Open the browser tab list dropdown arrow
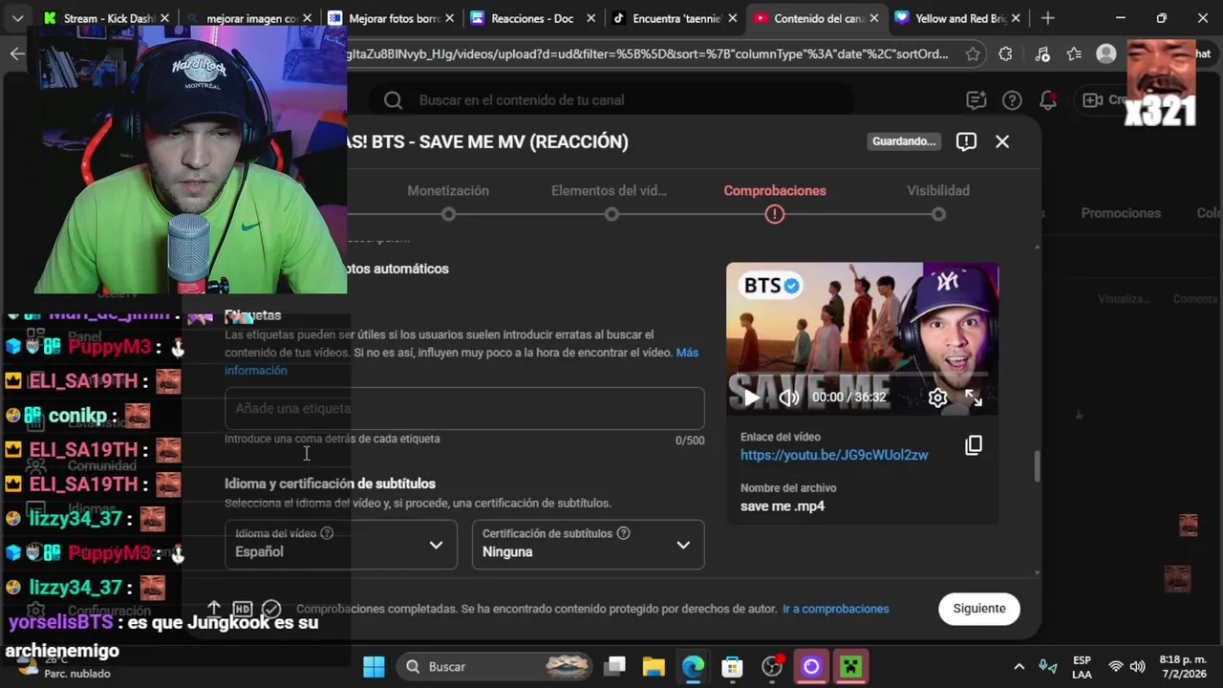 coord(17,18)
